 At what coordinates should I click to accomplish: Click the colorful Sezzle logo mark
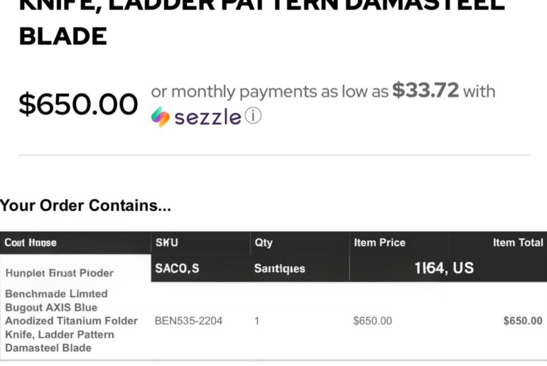coord(161,117)
